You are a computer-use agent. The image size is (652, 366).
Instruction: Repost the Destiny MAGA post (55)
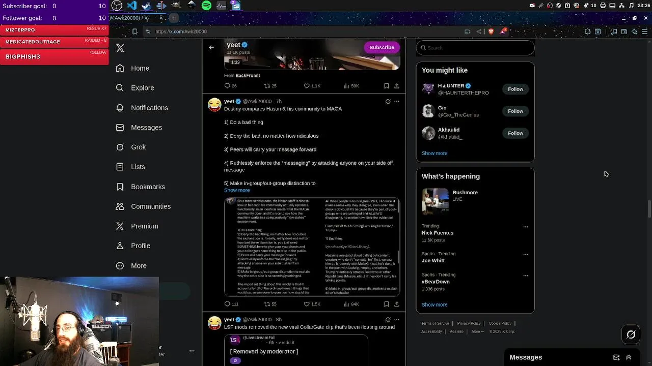coord(270,304)
